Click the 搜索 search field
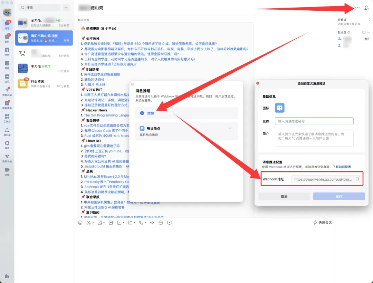The width and height of the screenshot is (373, 283). (x=39, y=8)
